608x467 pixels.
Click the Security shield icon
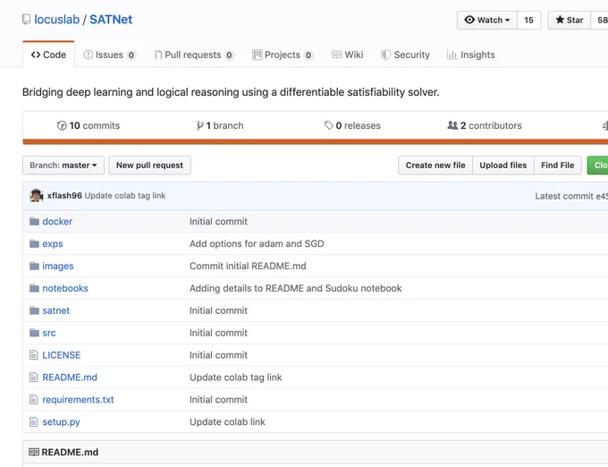coord(385,55)
